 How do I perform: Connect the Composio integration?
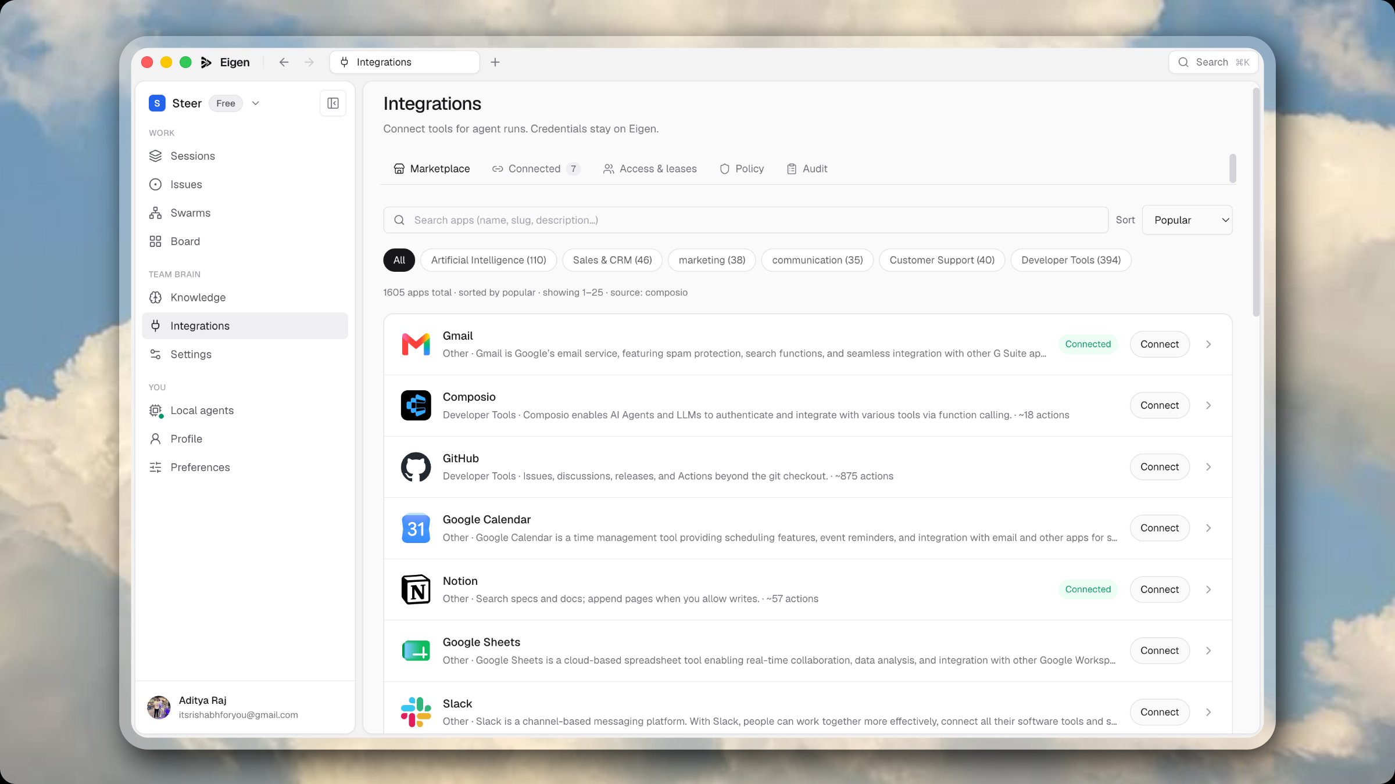(1160, 405)
